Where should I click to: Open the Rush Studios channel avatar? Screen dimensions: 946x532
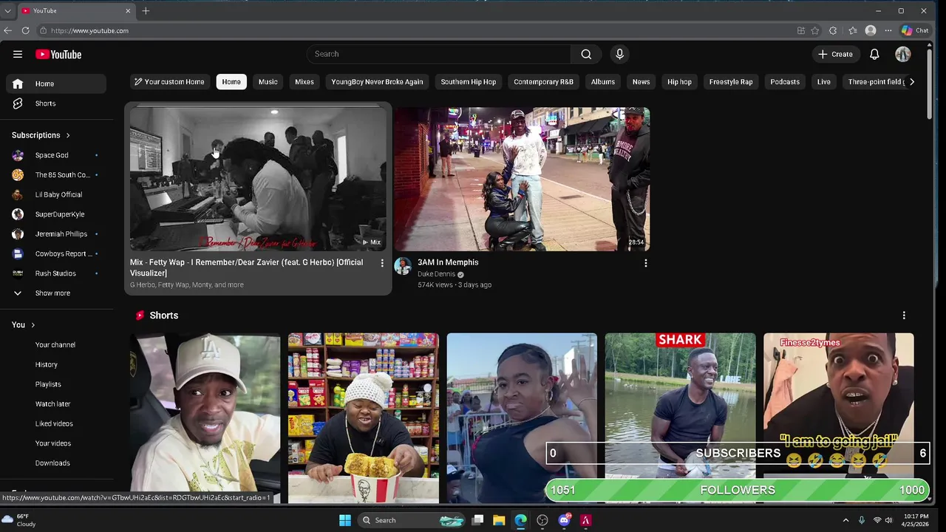18,273
